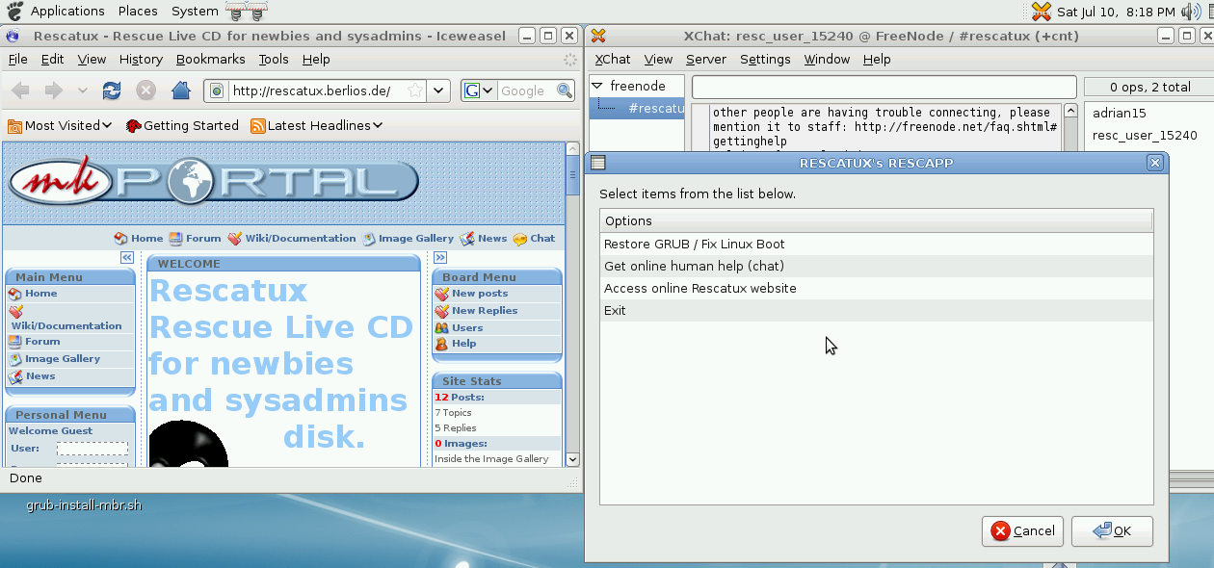Click the browser Home icon
1214x568 pixels.
click(180, 91)
